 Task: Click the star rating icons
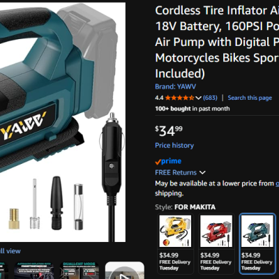(179, 98)
